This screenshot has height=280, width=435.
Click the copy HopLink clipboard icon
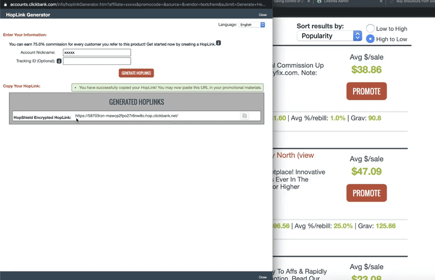pyautogui.click(x=244, y=116)
